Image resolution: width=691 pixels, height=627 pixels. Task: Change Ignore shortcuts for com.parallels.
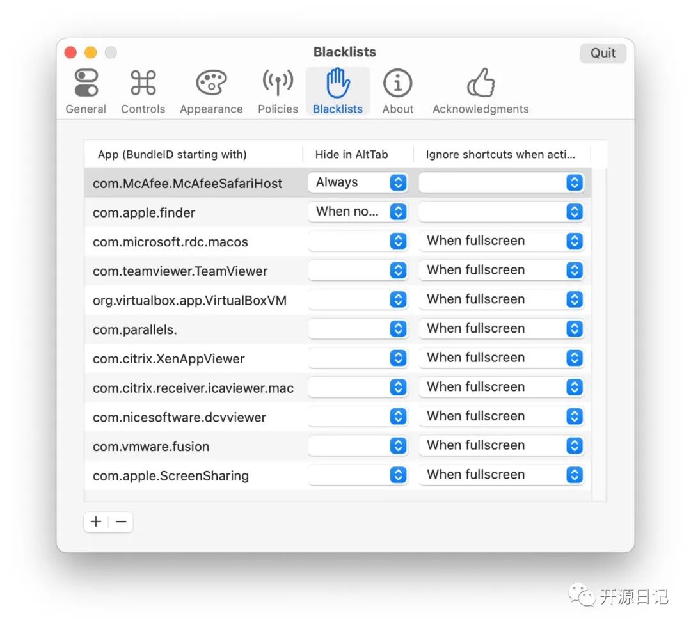tap(502, 329)
